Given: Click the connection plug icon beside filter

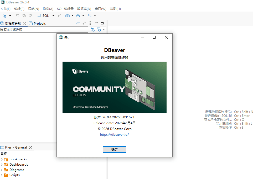Looking at the screenshot, I should coord(93,29).
